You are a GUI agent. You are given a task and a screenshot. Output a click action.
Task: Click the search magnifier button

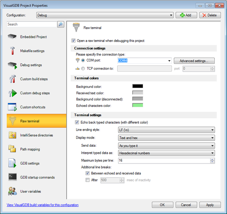point(61,24)
